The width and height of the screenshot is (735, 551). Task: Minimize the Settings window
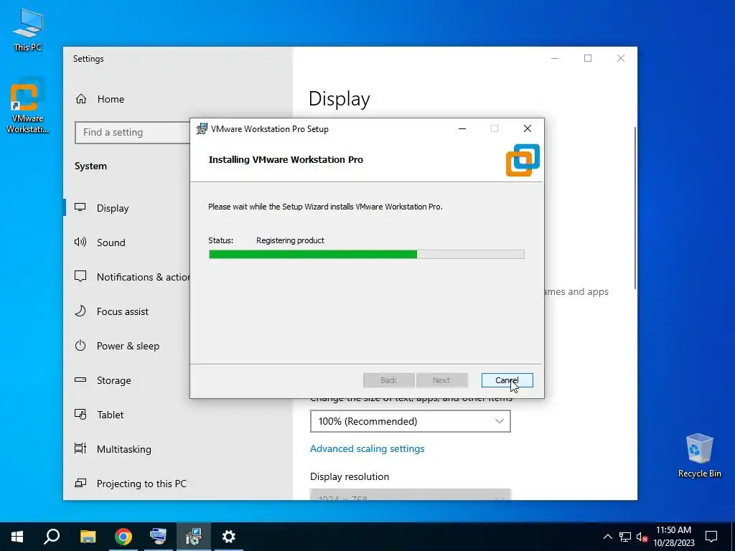coord(555,58)
